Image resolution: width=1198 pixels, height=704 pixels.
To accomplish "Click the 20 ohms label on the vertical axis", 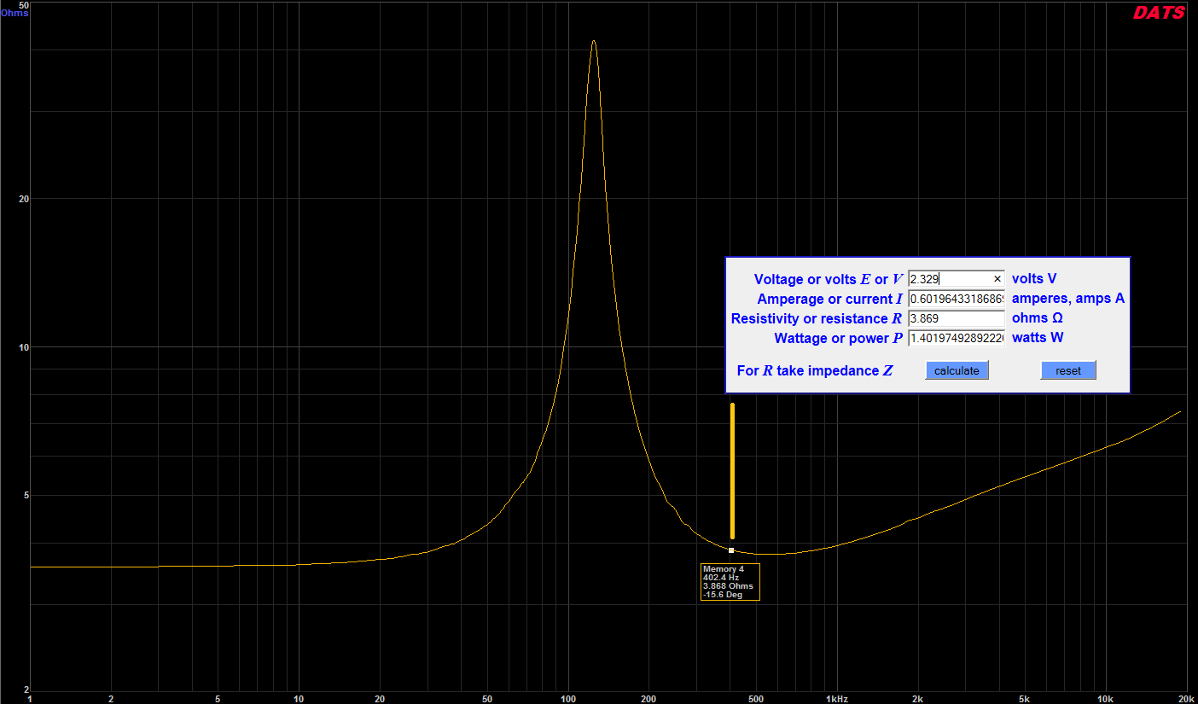I will coord(23,199).
